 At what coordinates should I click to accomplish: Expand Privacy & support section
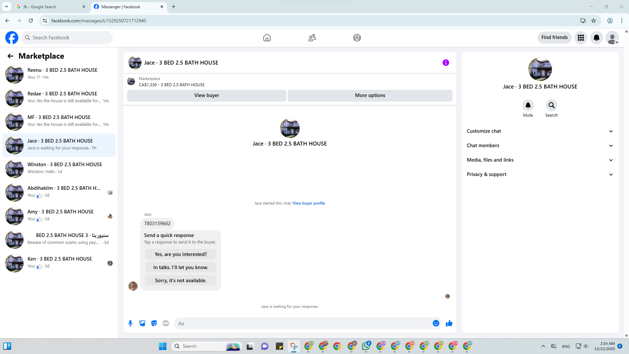(540, 174)
